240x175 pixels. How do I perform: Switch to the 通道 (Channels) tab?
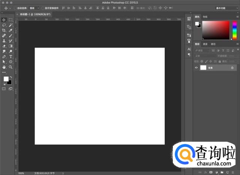[205, 44]
